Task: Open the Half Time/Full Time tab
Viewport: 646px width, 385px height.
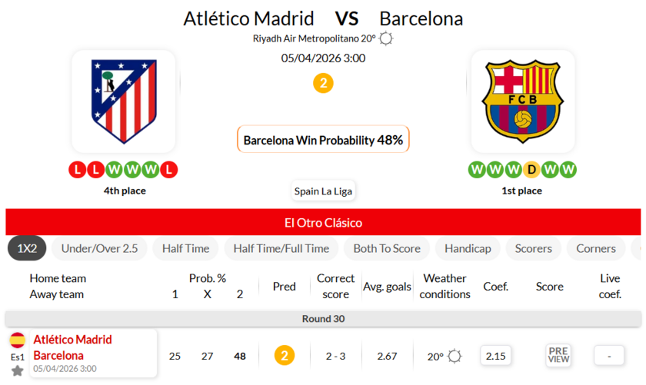Action: pos(281,248)
